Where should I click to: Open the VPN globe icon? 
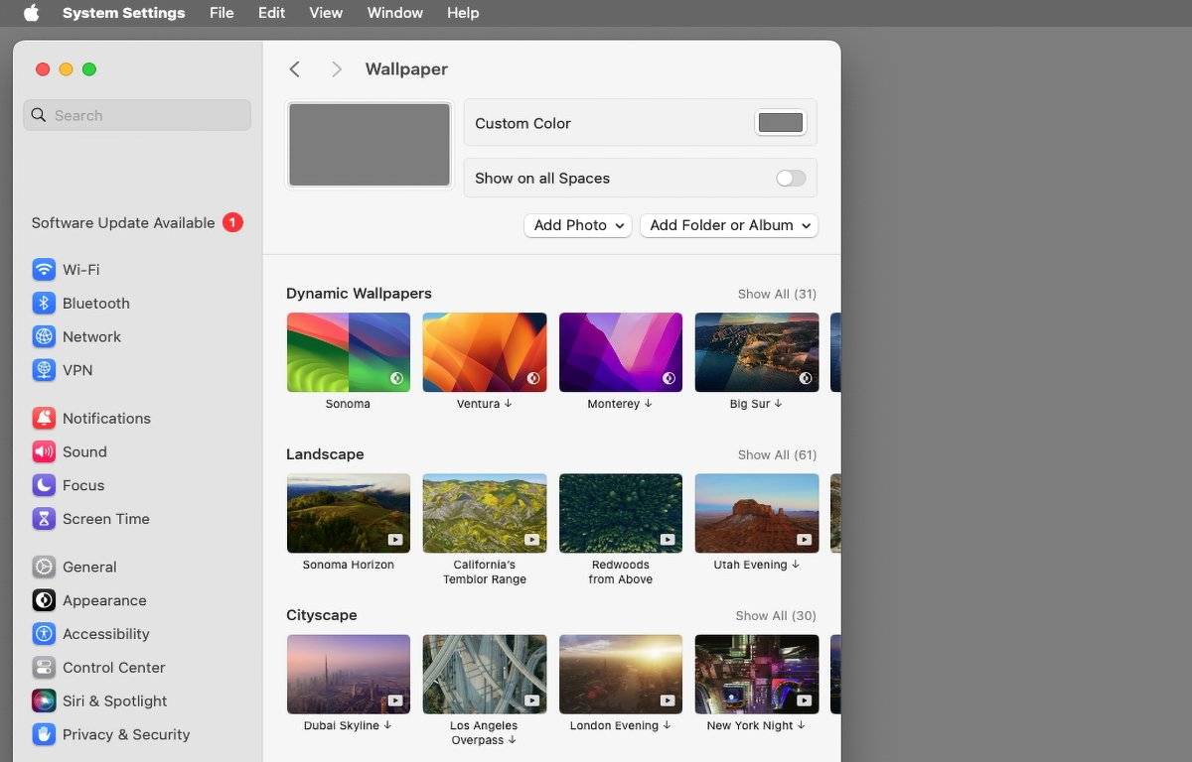(44, 370)
